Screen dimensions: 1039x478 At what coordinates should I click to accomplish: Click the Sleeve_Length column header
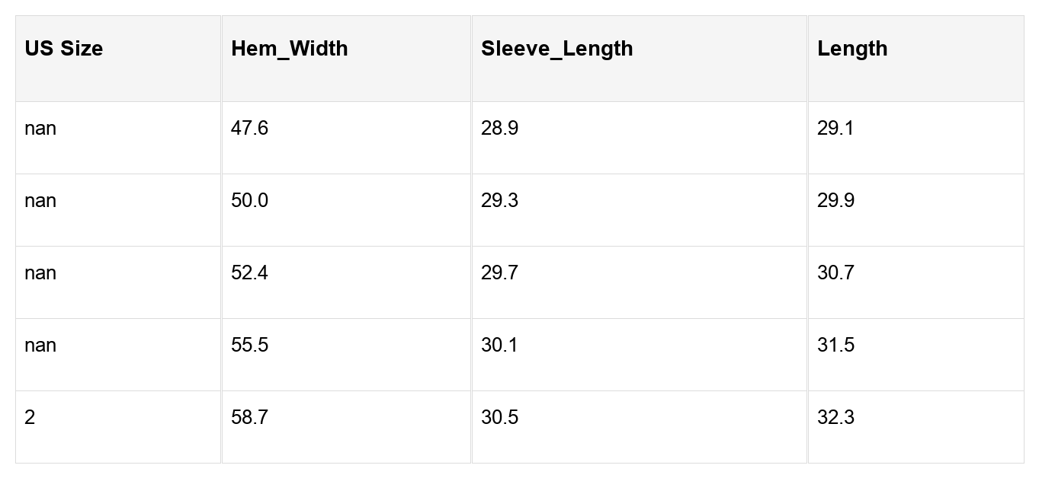pyautogui.click(x=556, y=49)
